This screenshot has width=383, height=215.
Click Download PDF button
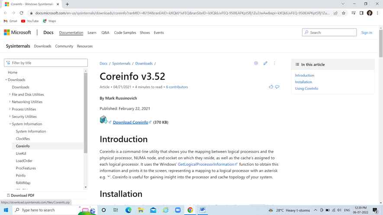click(20, 195)
